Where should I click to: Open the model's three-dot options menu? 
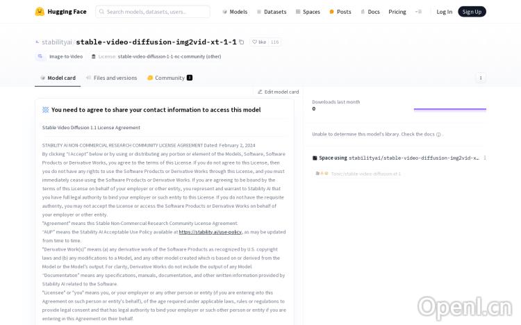pyautogui.click(x=480, y=78)
